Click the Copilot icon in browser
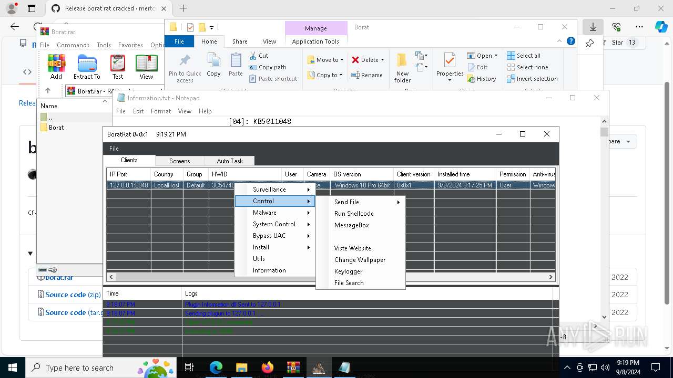 661,27
